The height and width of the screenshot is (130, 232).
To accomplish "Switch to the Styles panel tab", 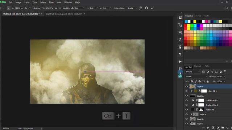I will click(207, 16).
